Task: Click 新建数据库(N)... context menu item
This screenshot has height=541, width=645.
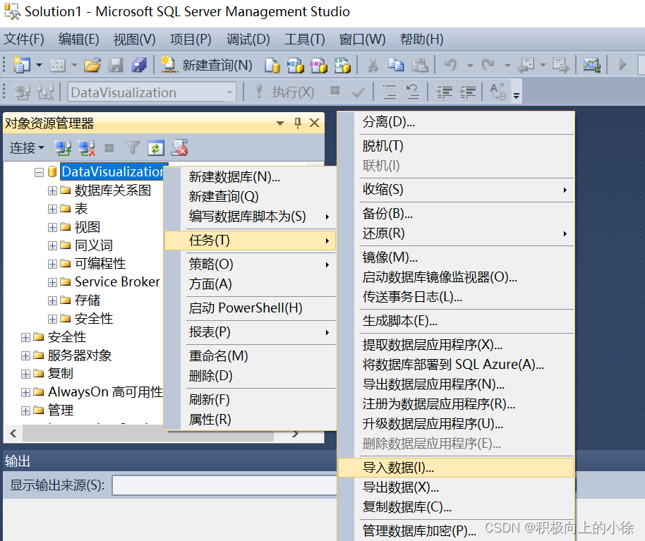Action: click(251, 177)
